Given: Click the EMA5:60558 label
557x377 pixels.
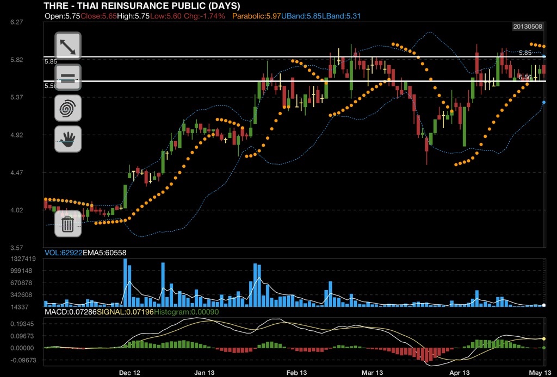Looking at the screenshot, I should [104, 253].
